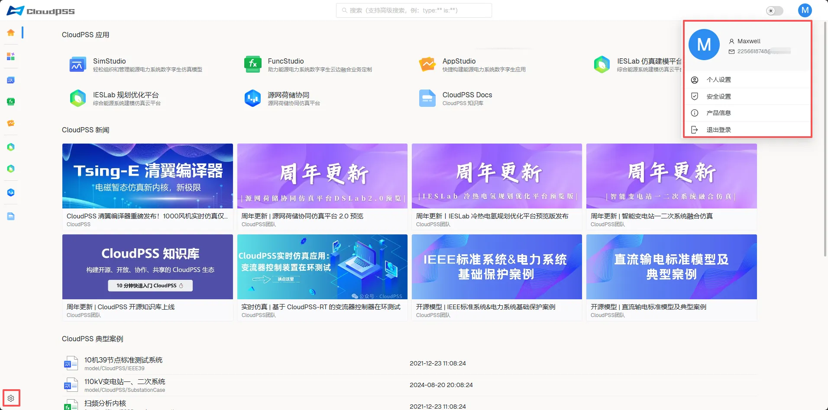The height and width of the screenshot is (410, 828).
Task: Open the FuncStudio sidebar icon
Action: pyautogui.click(x=11, y=102)
